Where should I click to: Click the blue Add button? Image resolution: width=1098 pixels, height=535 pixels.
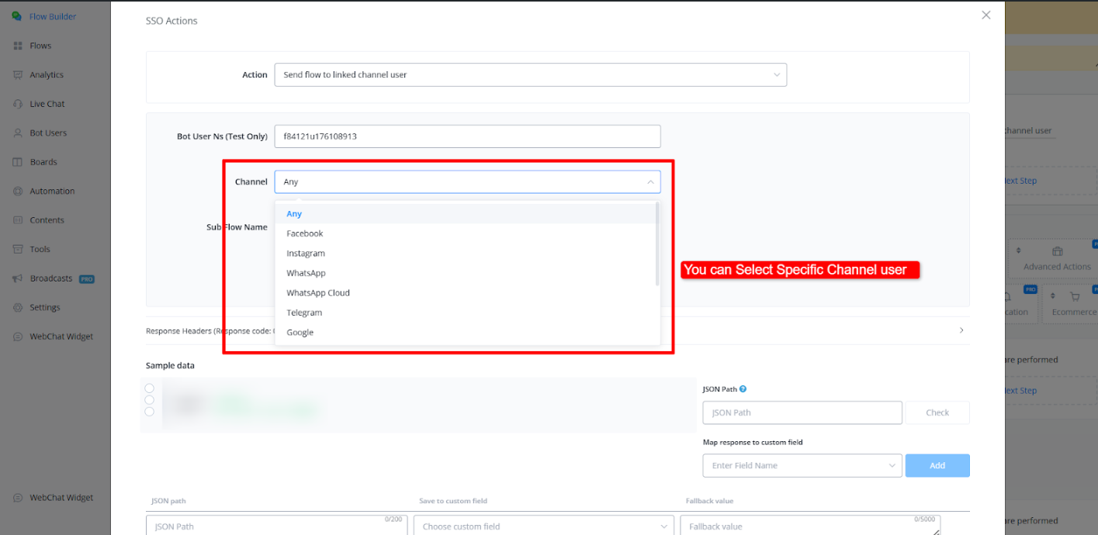pos(937,465)
